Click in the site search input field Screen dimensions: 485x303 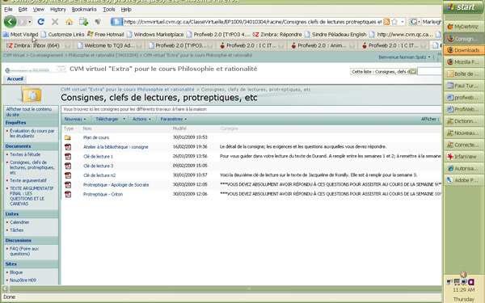pyautogui.click(x=429, y=71)
